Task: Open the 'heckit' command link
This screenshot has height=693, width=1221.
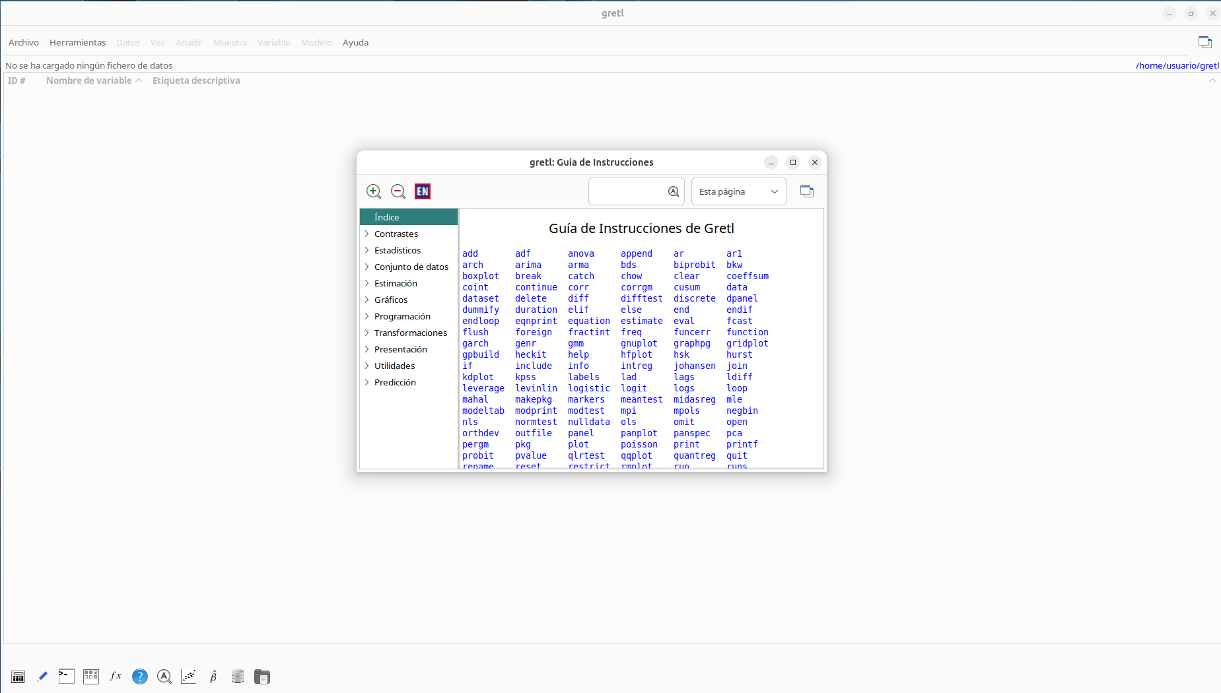Action: pos(531,354)
